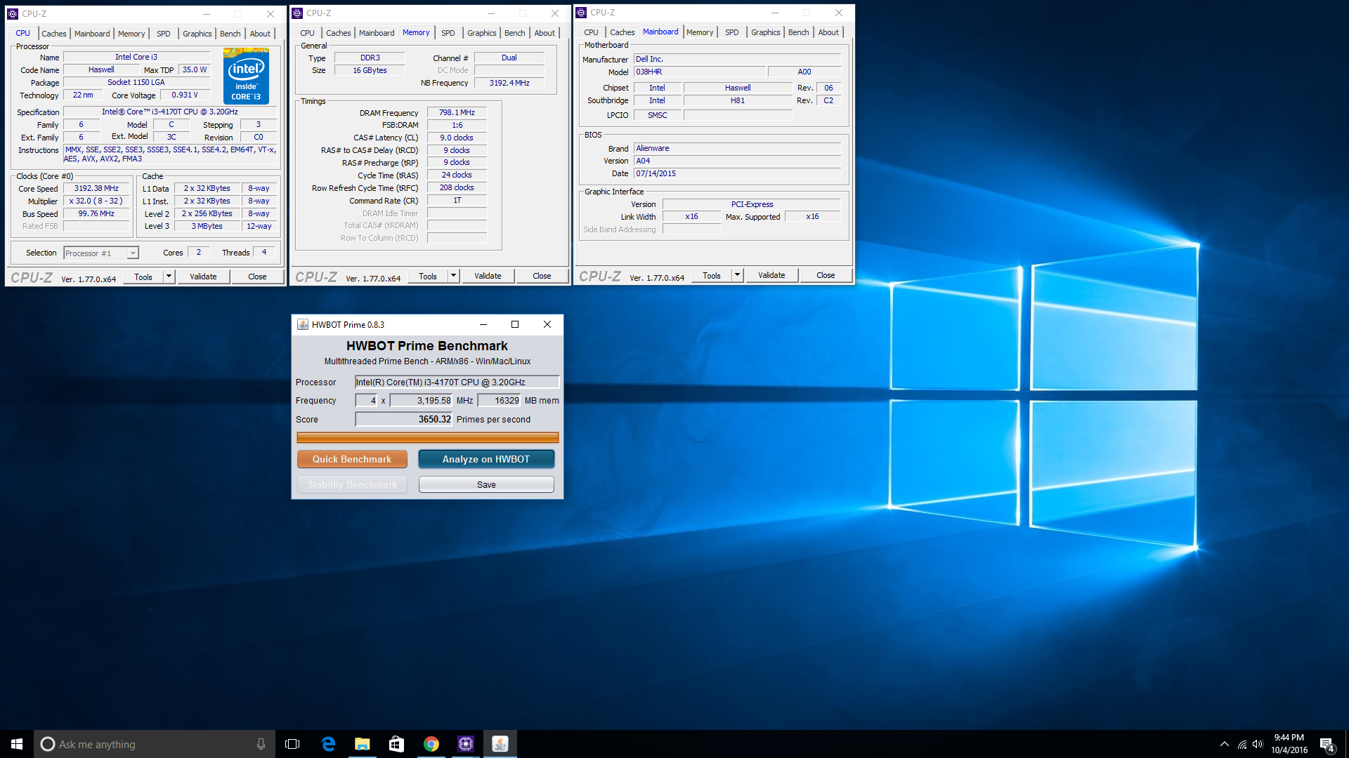Screen dimensions: 1349x758
Task: Click the orange HWBOT benchmark progress bar
Action: (x=428, y=437)
